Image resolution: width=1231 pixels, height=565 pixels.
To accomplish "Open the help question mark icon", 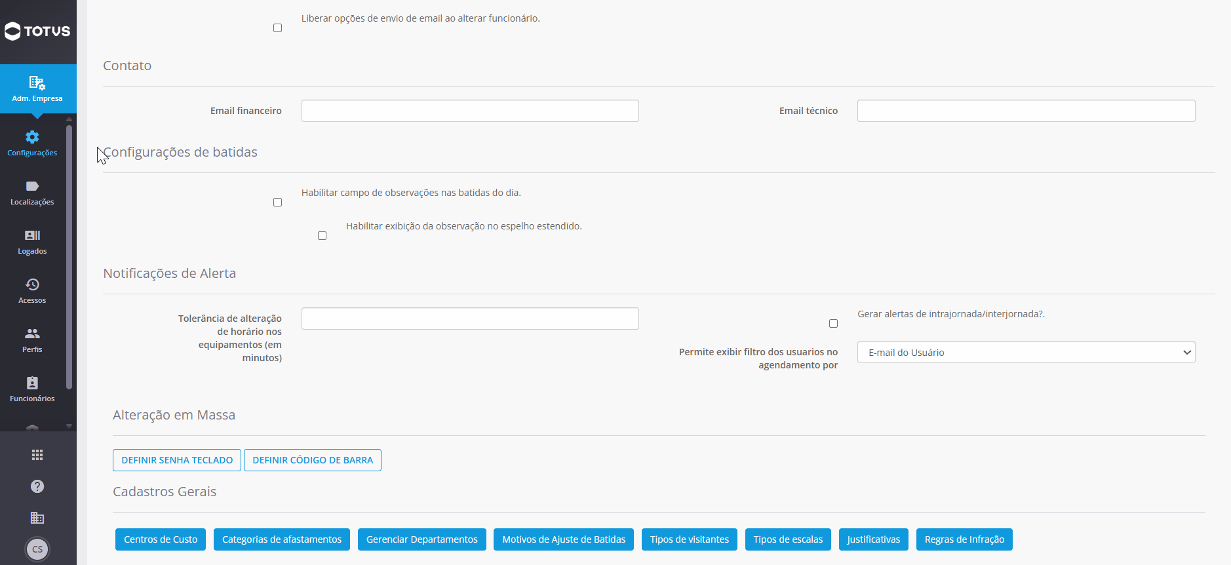I will point(37,486).
